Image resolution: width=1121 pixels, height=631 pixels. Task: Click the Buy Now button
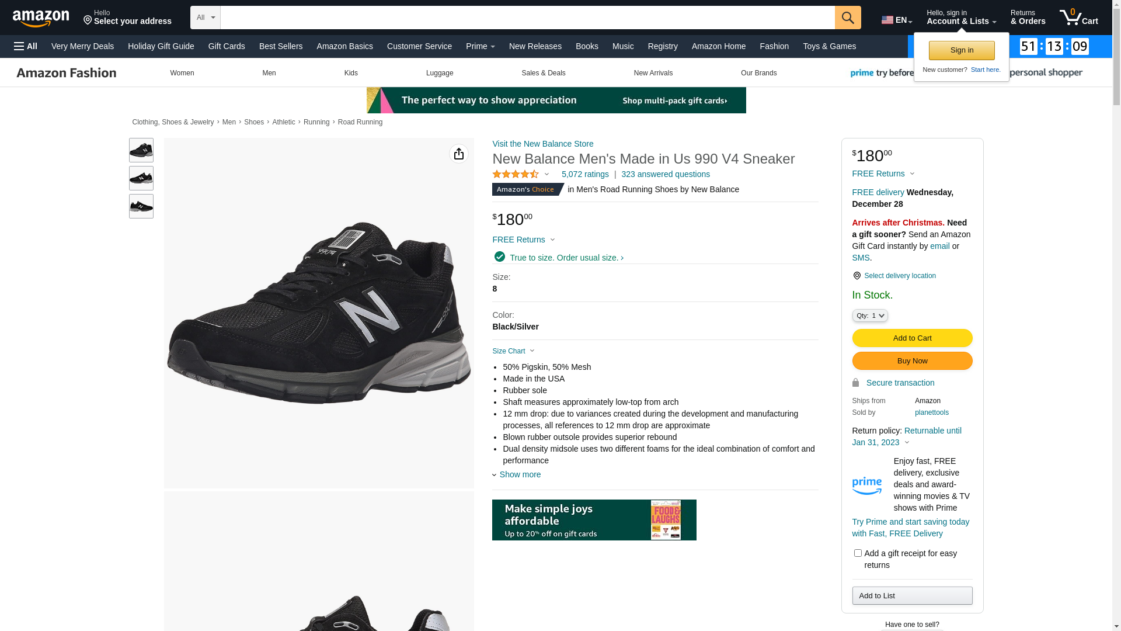point(912,360)
